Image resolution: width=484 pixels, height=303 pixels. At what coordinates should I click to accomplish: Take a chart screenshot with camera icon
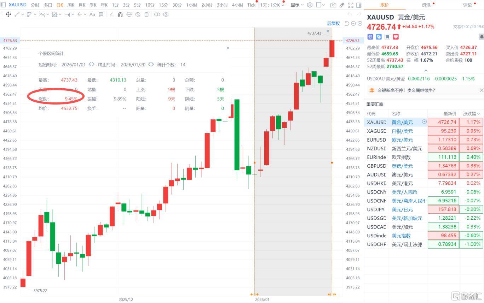pyautogui.click(x=333, y=5)
